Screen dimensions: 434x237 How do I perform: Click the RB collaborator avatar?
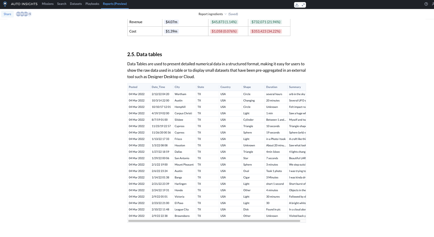coord(22,14)
